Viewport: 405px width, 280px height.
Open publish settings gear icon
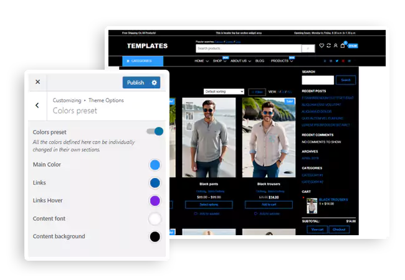click(x=154, y=83)
